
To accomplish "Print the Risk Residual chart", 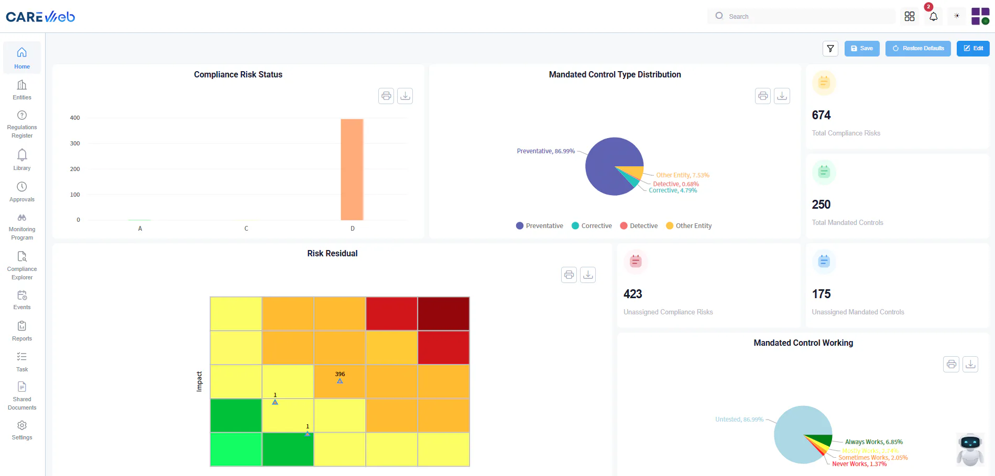I will click(569, 275).
